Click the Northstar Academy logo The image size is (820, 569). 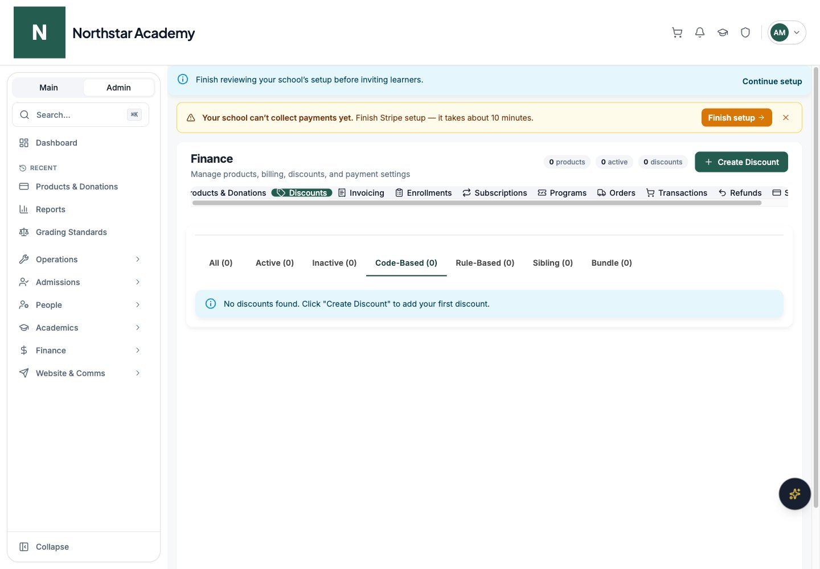click(x=39, y=32)
